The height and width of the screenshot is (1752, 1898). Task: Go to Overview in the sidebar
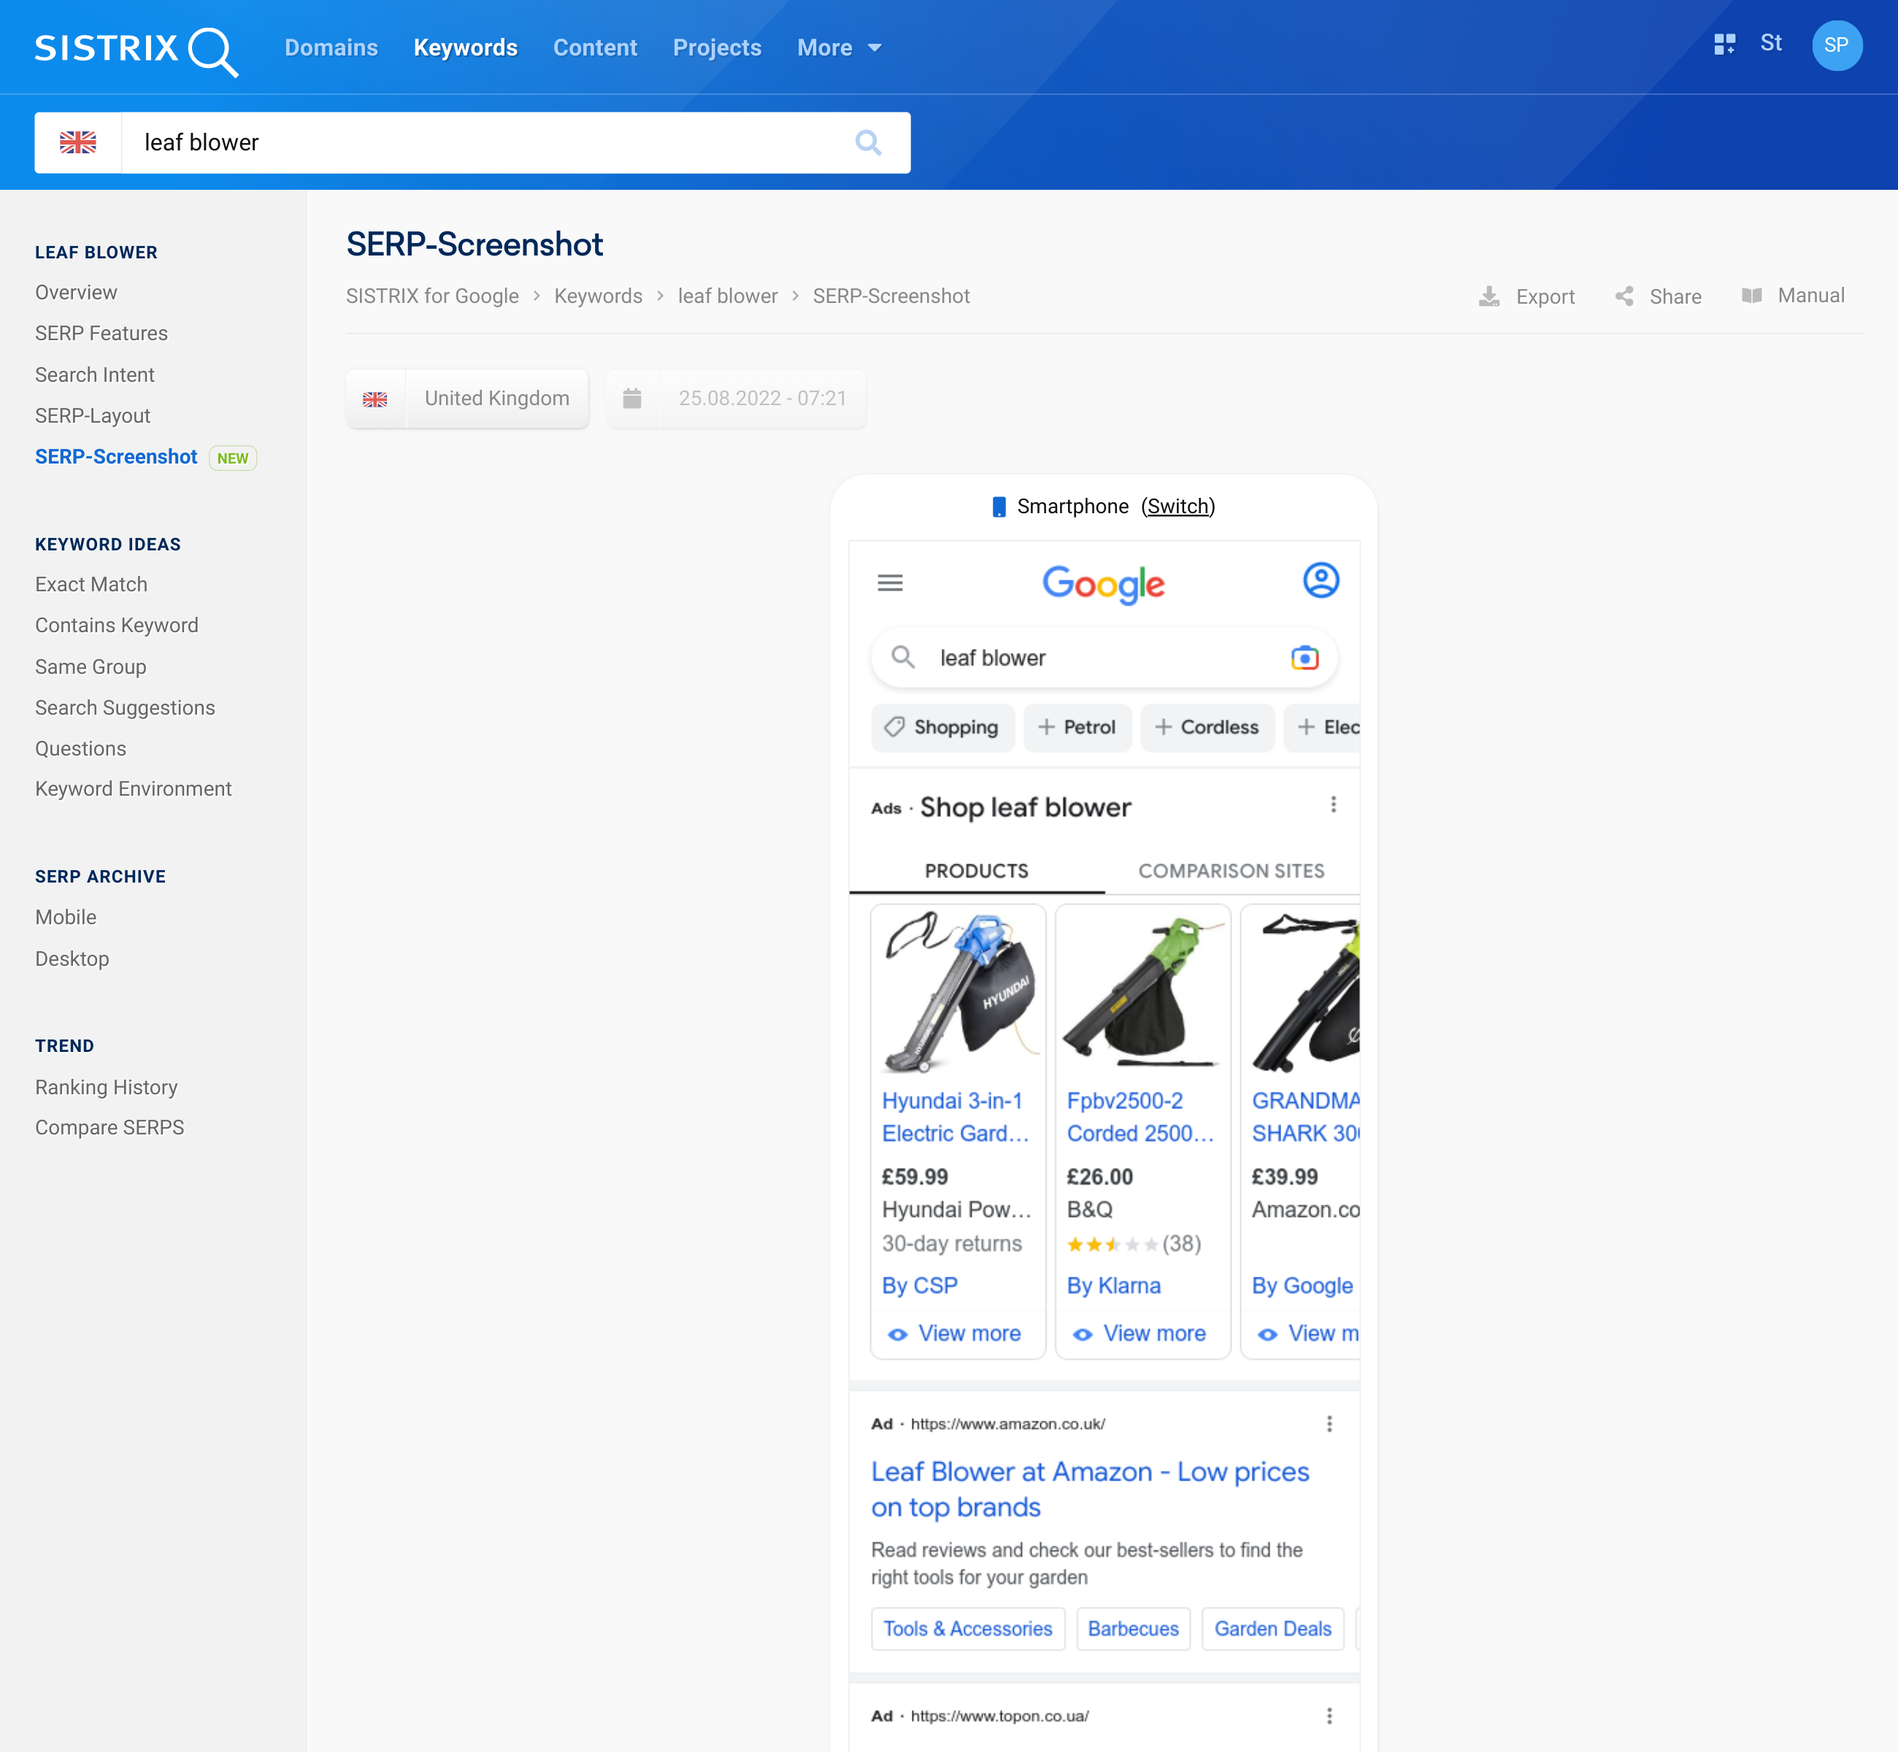76,293
